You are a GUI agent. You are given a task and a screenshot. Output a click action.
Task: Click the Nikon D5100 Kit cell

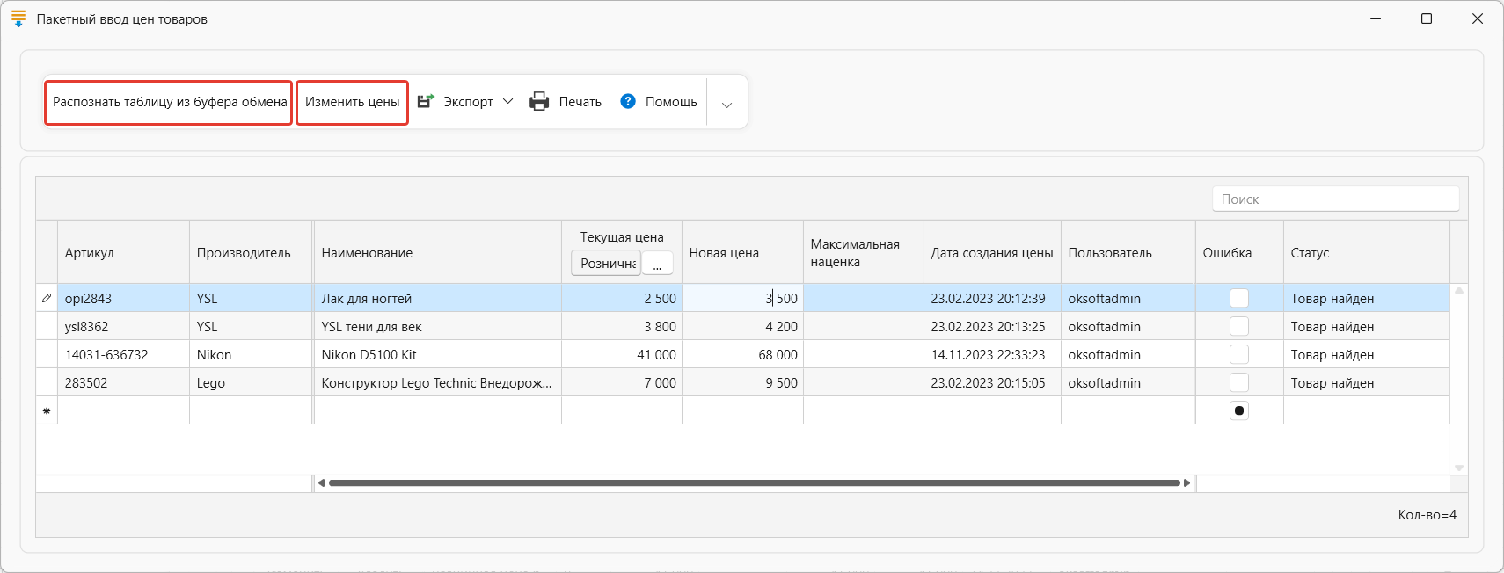438,354
